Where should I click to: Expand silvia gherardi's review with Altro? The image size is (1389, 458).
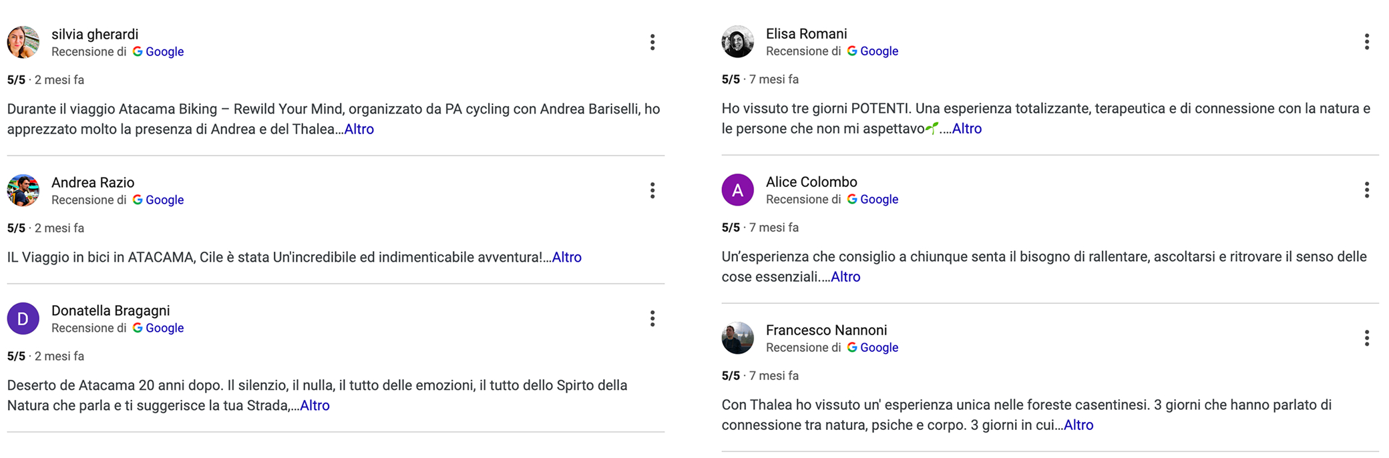click(x=359, y=129)
